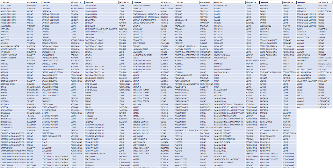Select the CASTELGUGLIELMO cell
Screen dimensions: 333x168
[x=51, y=57]
